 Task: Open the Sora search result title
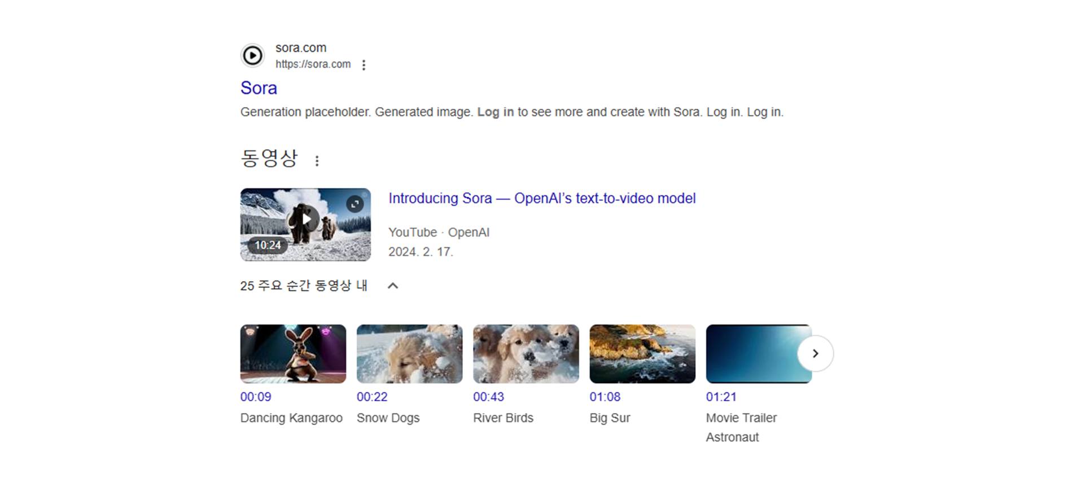tap(259, 88)
